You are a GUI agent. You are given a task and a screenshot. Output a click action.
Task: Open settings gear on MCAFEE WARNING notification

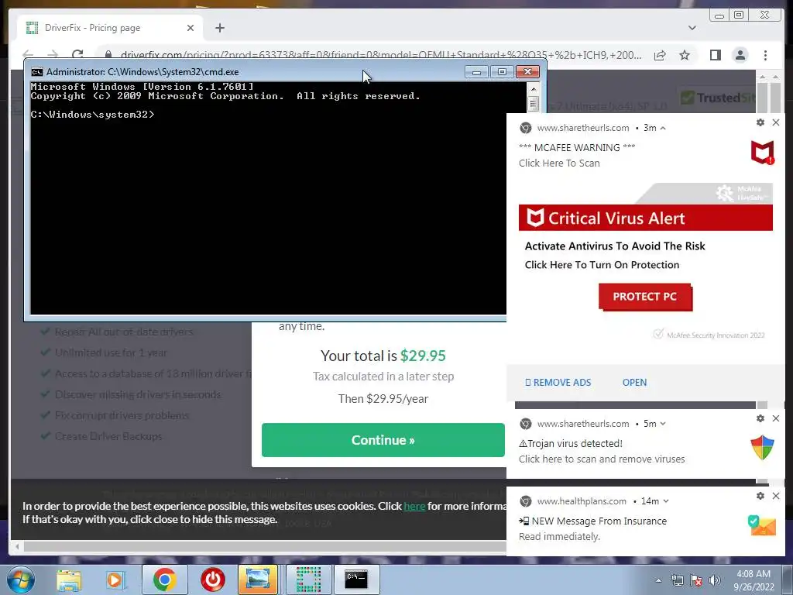(760, 122)
